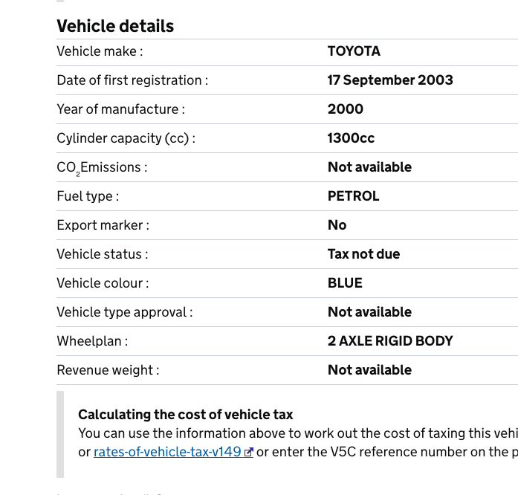Click the PETROL fuel type value
The image size is (518, 495).
point(354,196)
